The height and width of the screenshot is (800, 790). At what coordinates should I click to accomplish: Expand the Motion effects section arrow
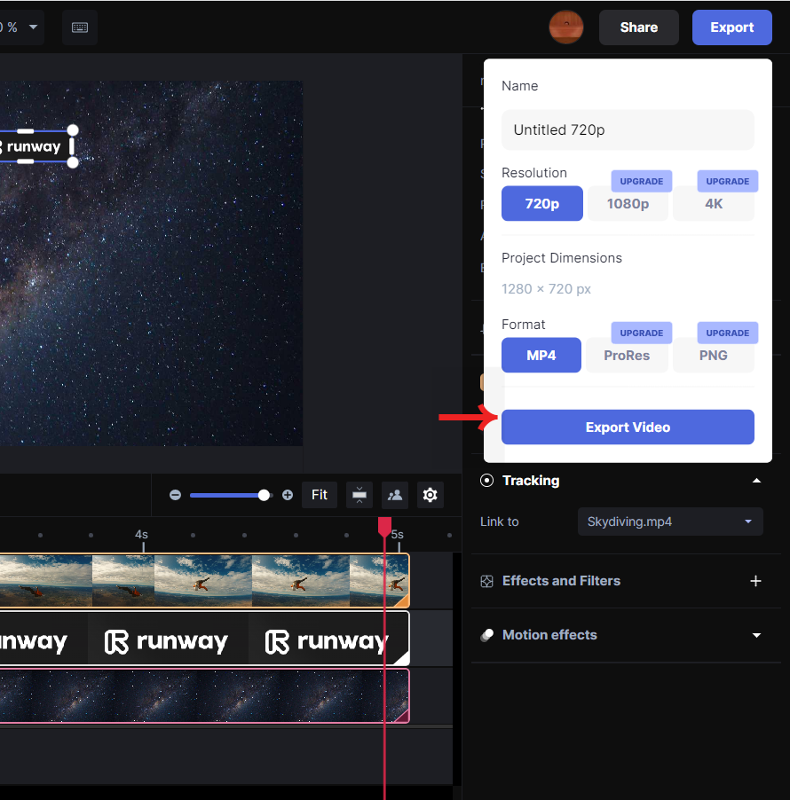tap(757, 635)
